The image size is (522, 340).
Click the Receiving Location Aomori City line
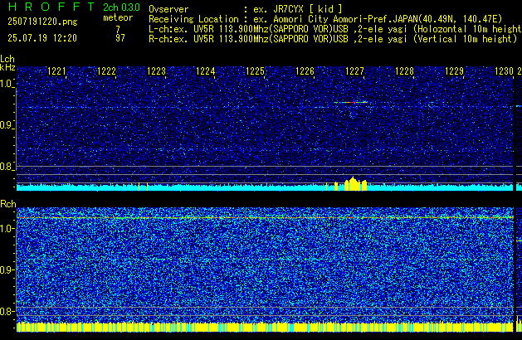[325, 19]
